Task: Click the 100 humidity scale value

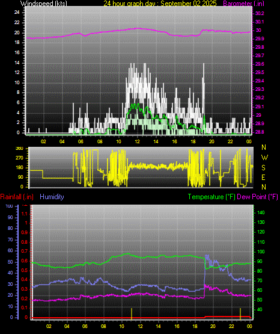Action: pyautogui.click(x=10, y=206)
